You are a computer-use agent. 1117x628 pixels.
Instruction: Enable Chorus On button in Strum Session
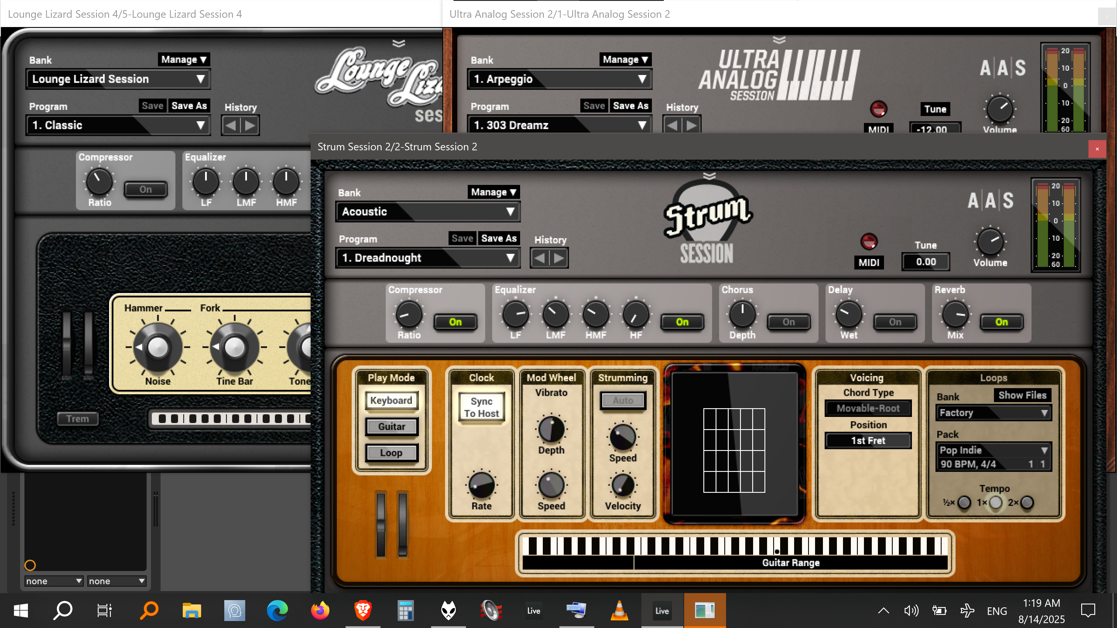pos(789,322)
